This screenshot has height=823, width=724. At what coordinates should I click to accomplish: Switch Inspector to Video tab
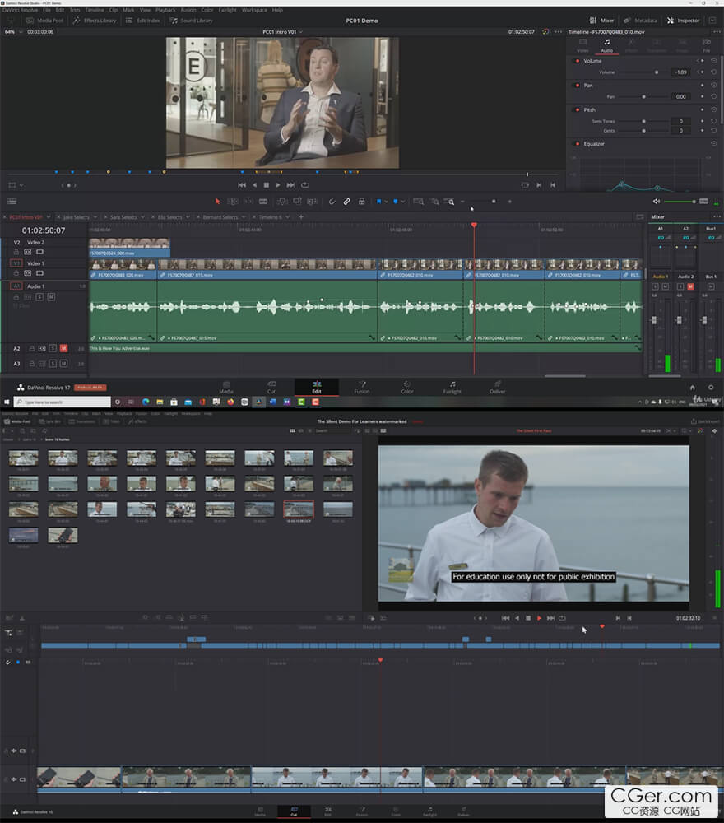point(582,45)
